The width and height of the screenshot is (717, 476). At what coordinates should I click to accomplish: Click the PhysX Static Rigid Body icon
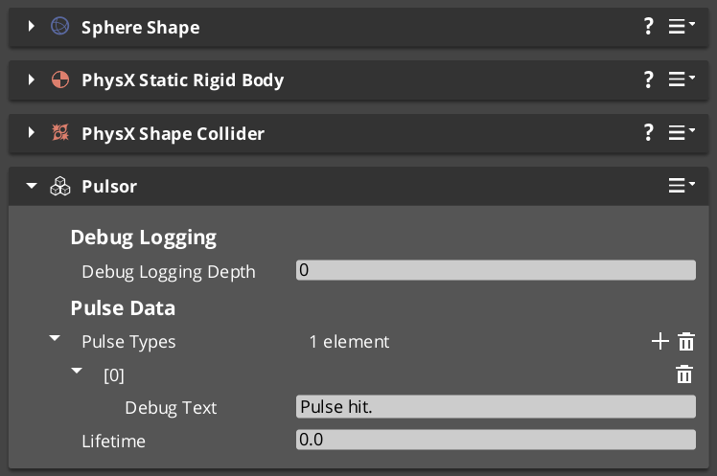pos(59,79)
